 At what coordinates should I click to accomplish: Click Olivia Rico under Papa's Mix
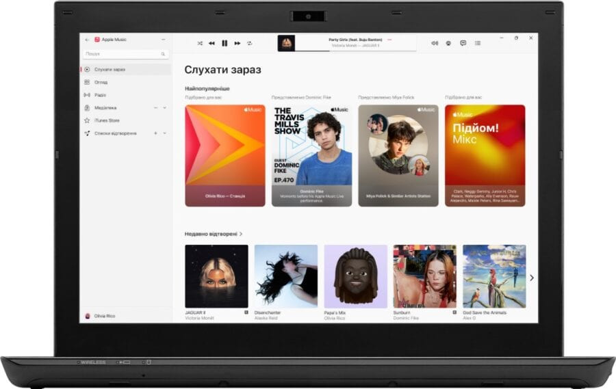334,318
